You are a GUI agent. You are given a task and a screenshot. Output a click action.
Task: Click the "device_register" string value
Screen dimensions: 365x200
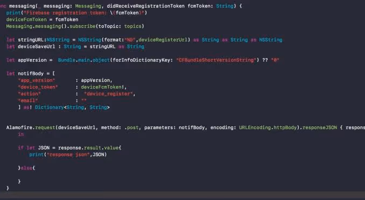(x=108, y=94)
